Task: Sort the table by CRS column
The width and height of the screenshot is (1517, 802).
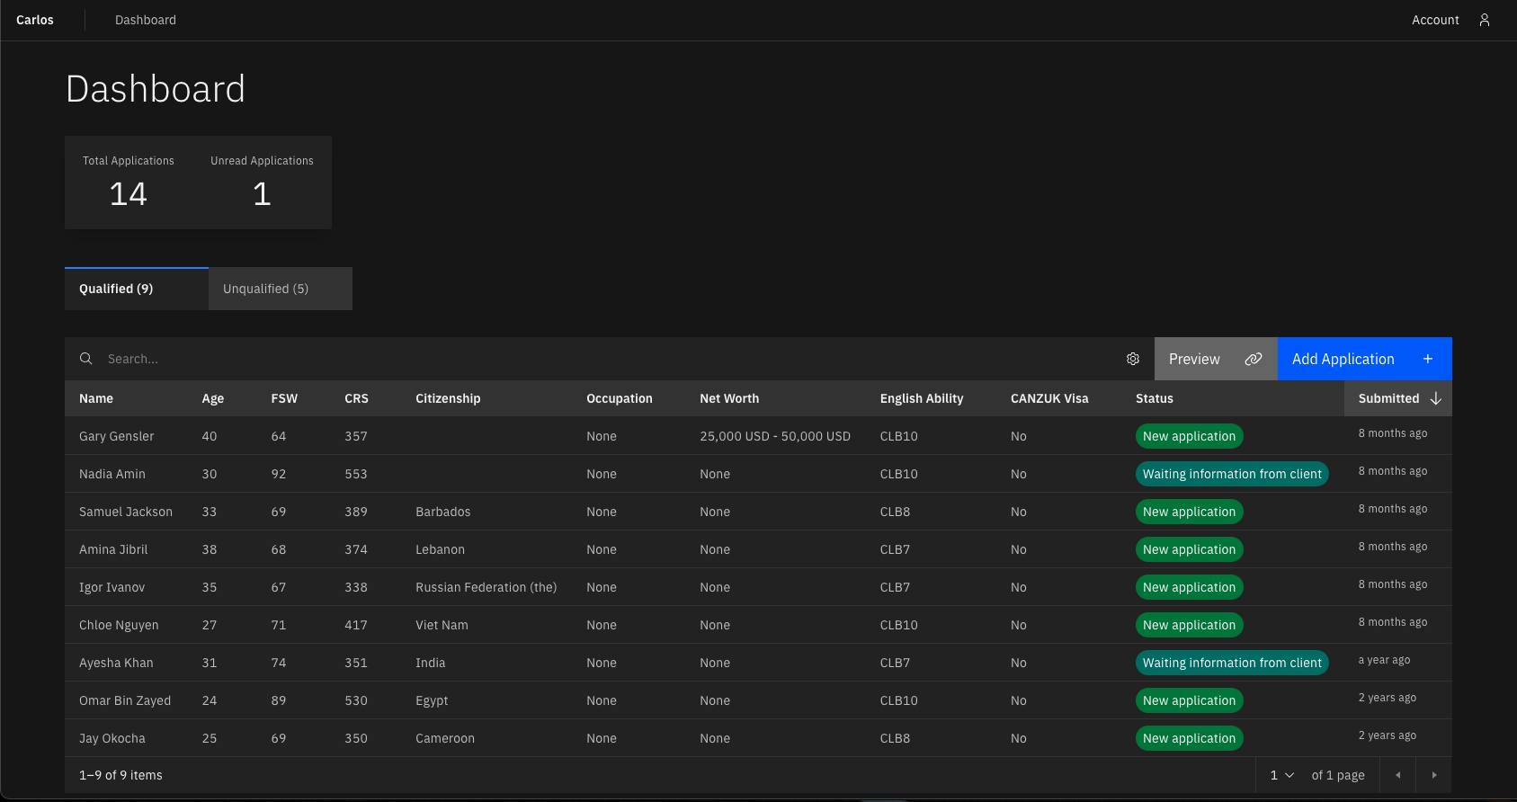Action: pos(356,398)
